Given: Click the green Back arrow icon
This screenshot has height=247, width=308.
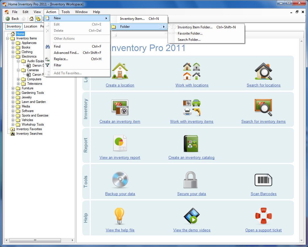Looking at the screenshot, I should tap(8, 19).
